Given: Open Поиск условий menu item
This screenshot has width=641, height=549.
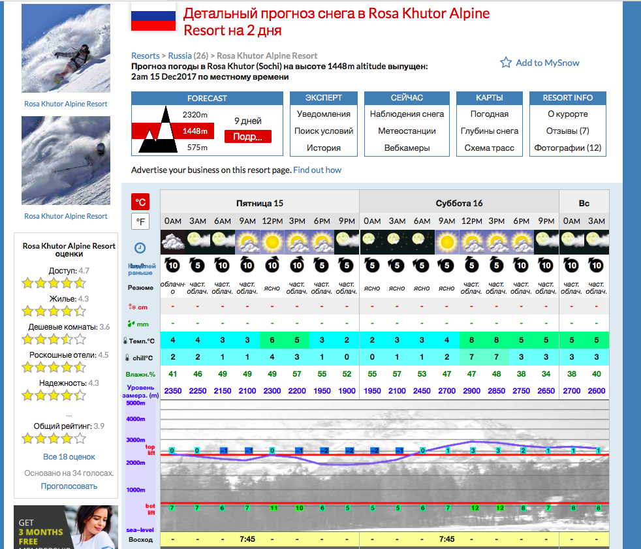Looking at the screenshot, I should 324,131.
